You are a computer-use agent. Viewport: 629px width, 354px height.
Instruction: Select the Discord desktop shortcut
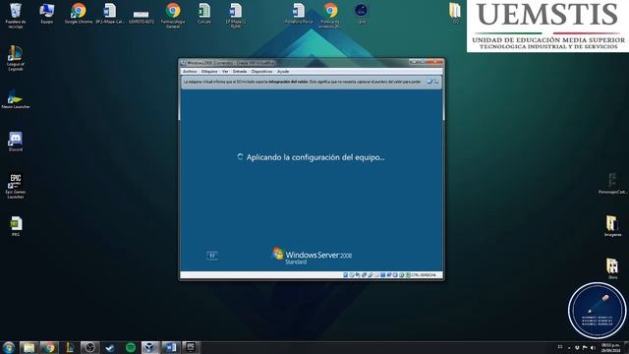point(16,142)
